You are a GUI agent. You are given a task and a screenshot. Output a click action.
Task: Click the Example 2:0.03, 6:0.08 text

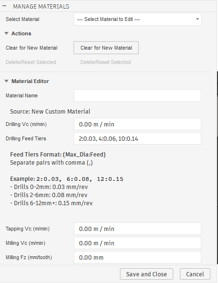click(67, 179)
